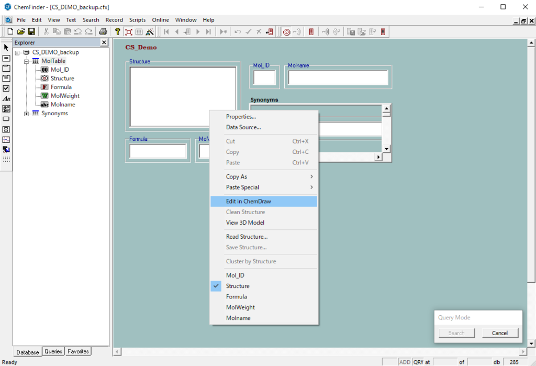Collapse the MolTable tree node
Image resolution: width=536 pixels, height=366 pixels.
27,61
